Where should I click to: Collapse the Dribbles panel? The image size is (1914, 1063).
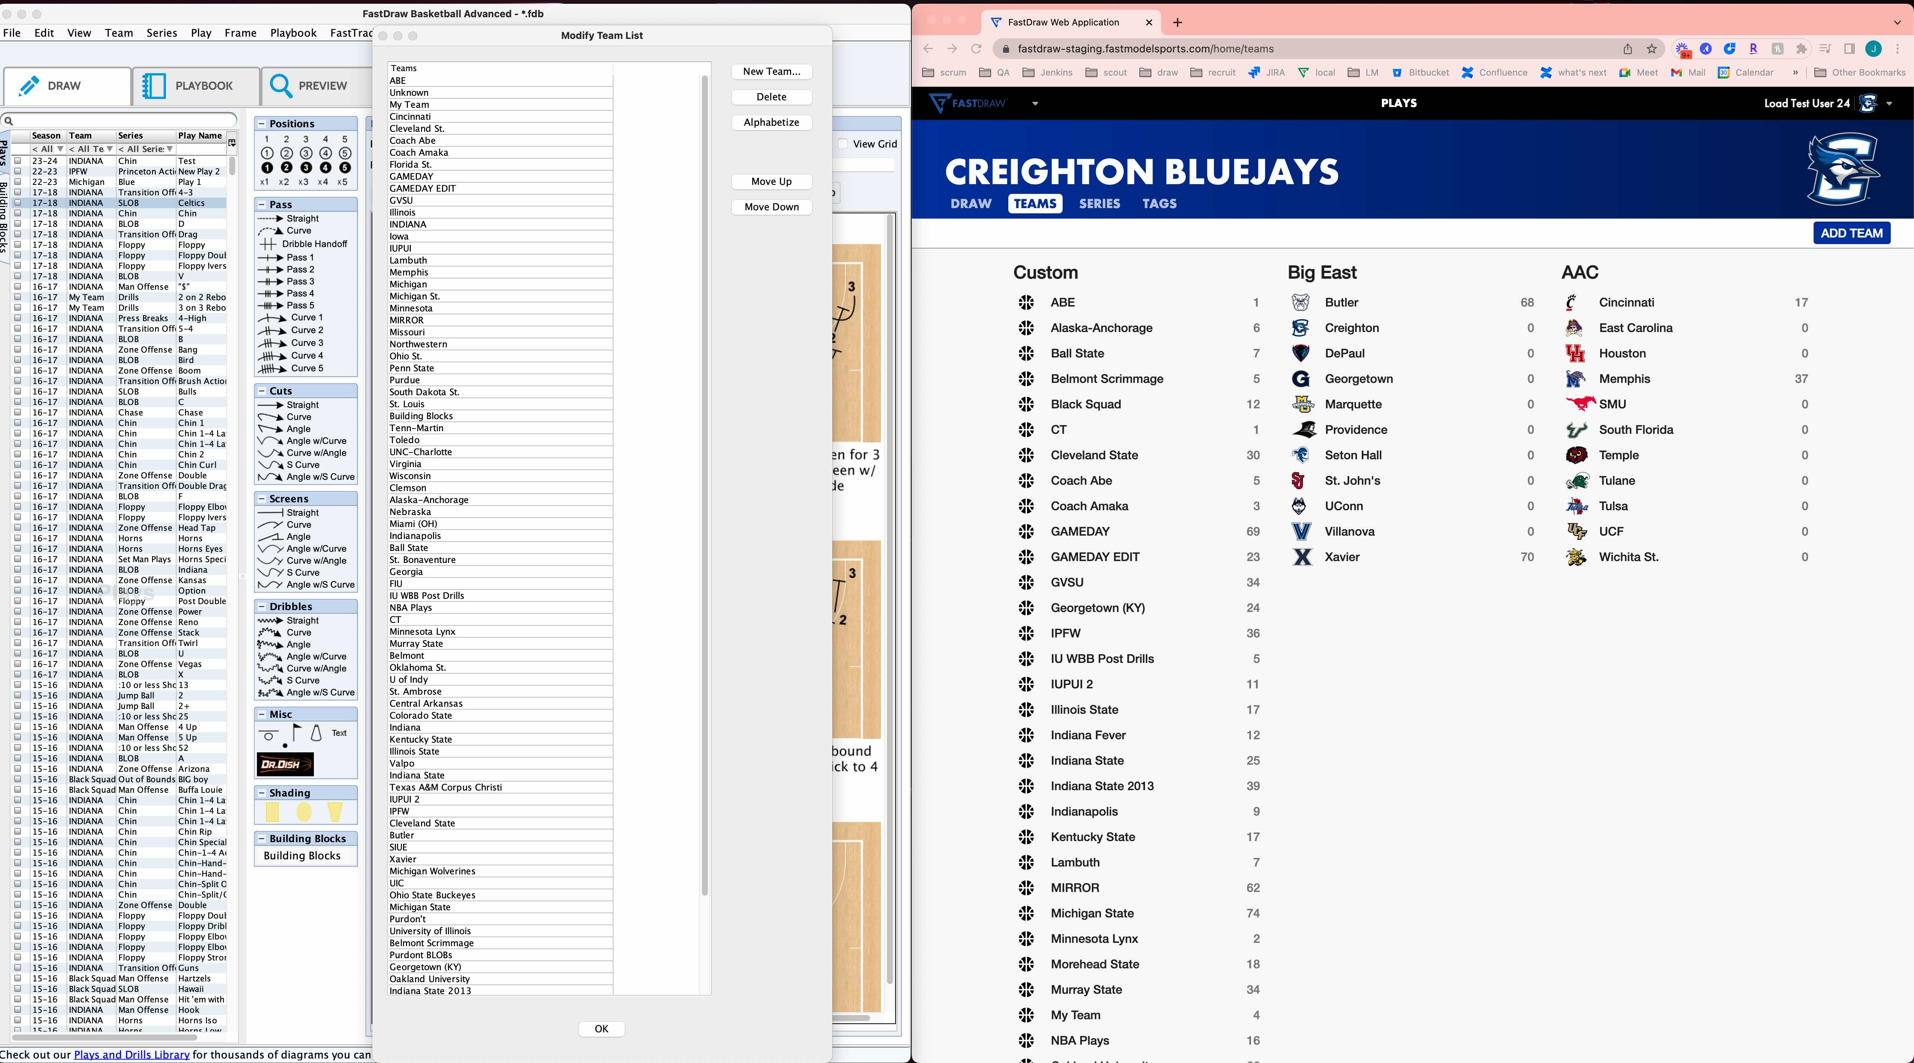tap(261, 606)
